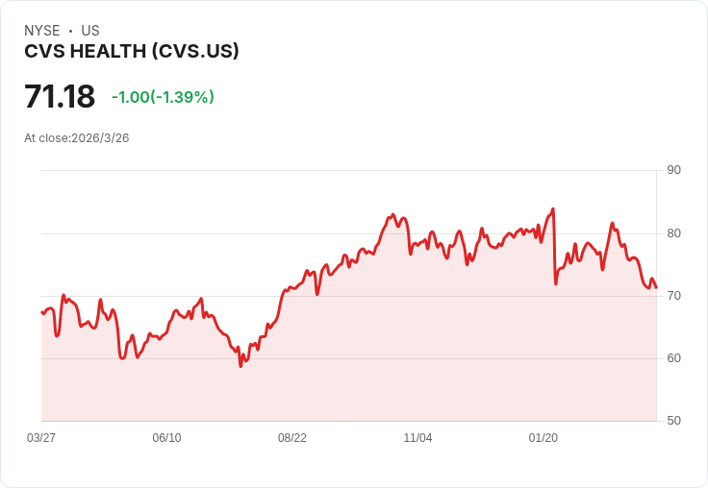This screenshot has width=708, height=488.
Task: Click the highest peak of the price line
Action: 553,208
